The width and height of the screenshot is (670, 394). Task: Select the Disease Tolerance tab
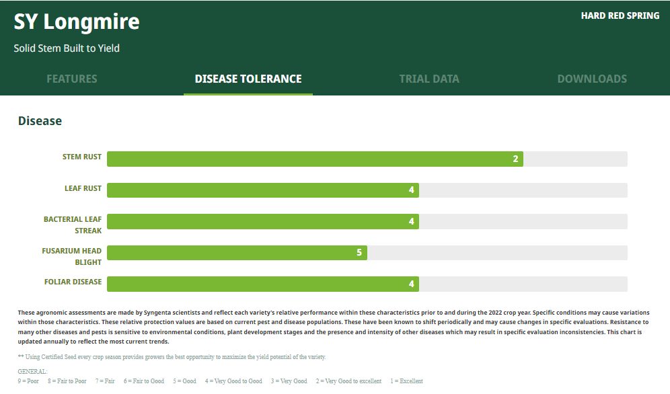(248, 79)
